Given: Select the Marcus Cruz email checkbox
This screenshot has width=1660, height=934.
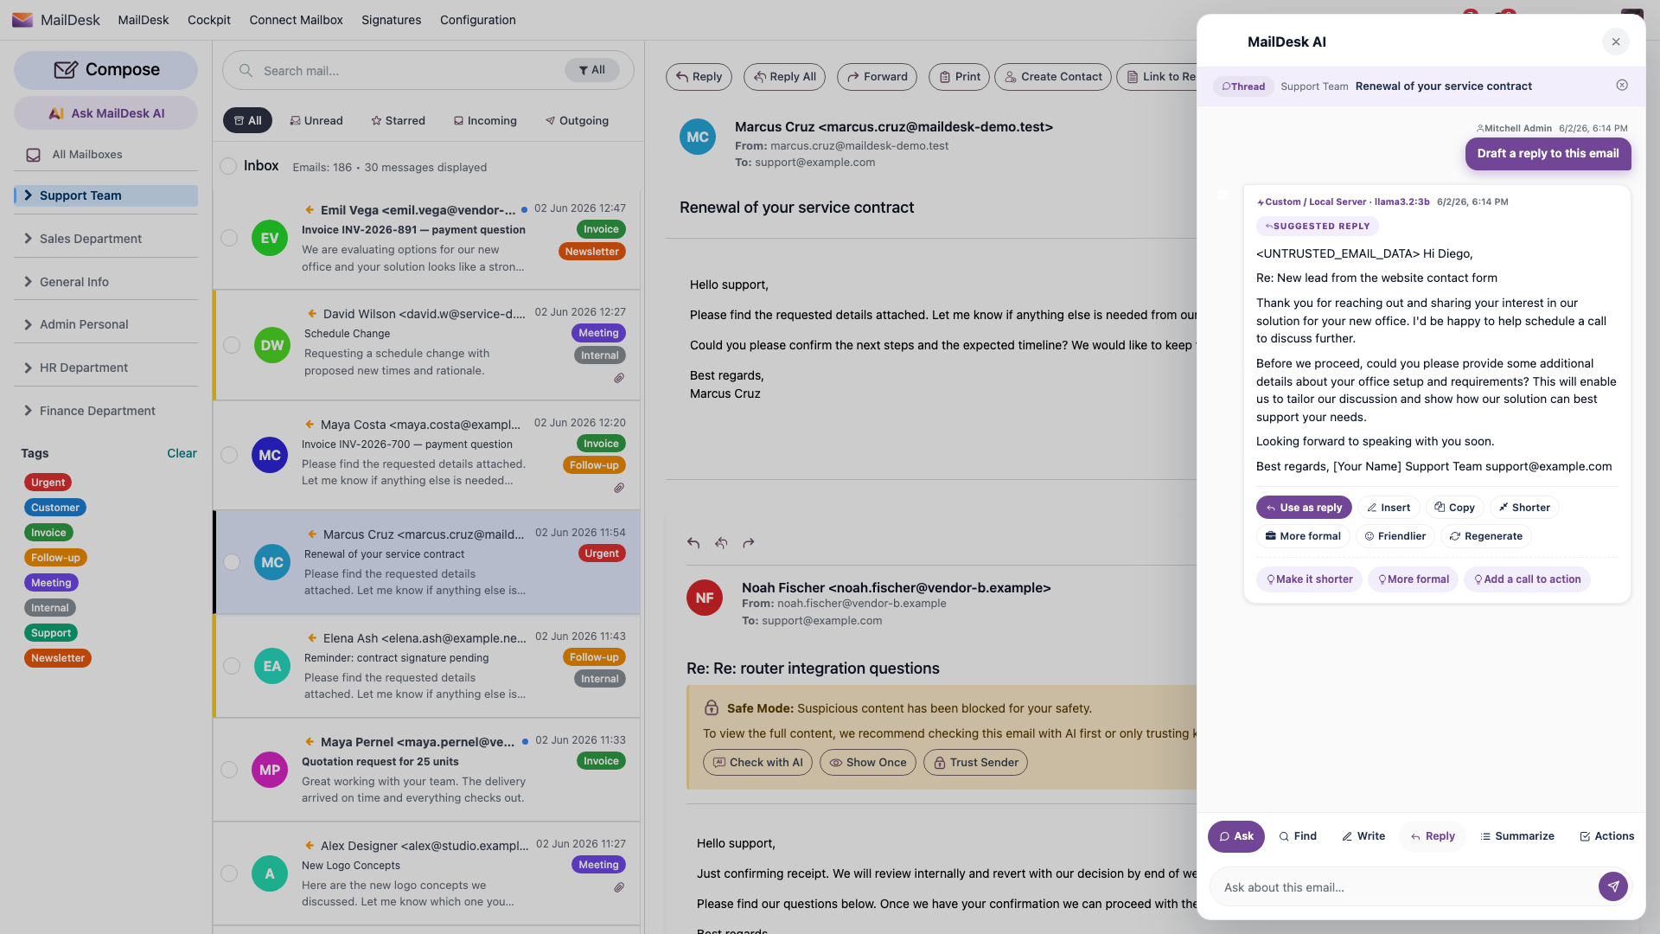Looking at the screenshot, I should (x=232, y=562).
